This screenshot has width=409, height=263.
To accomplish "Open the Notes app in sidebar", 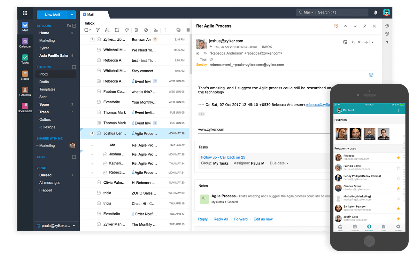I will point(25,76).
